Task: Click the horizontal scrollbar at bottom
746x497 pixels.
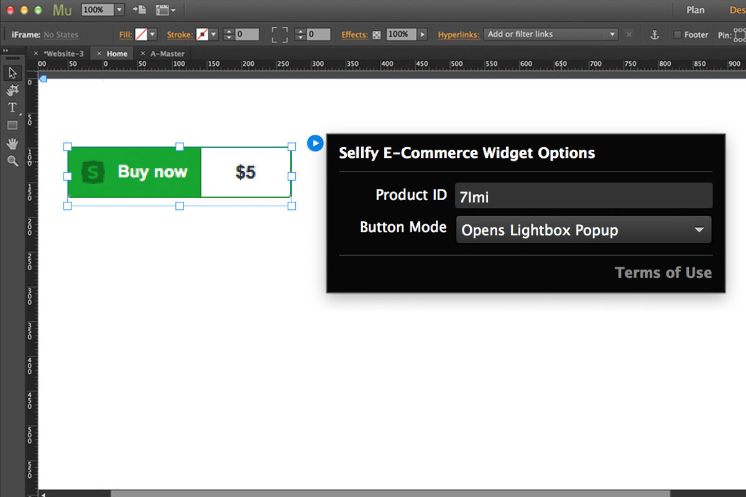Action: coord(390,494)
